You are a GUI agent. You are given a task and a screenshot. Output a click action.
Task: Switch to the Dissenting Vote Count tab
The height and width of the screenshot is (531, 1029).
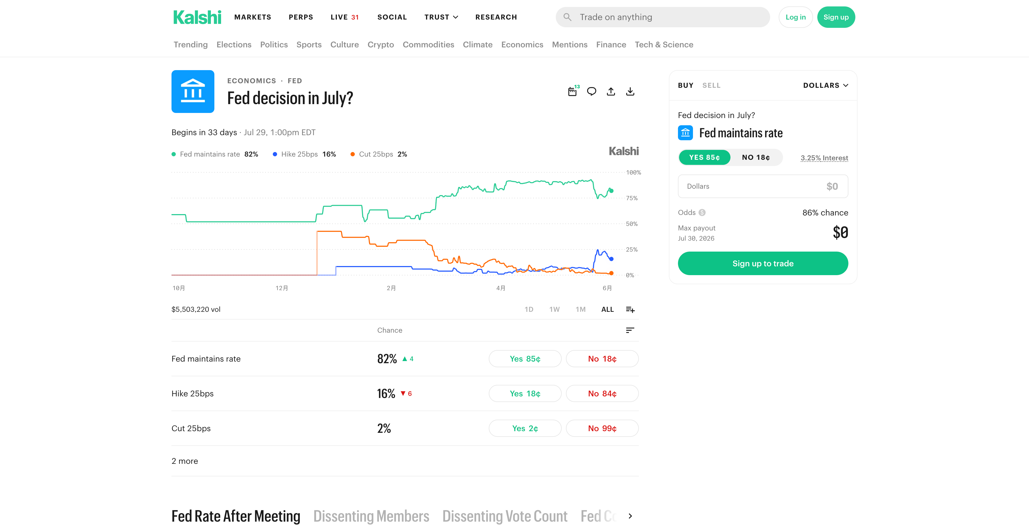click(x=505, y=516)
